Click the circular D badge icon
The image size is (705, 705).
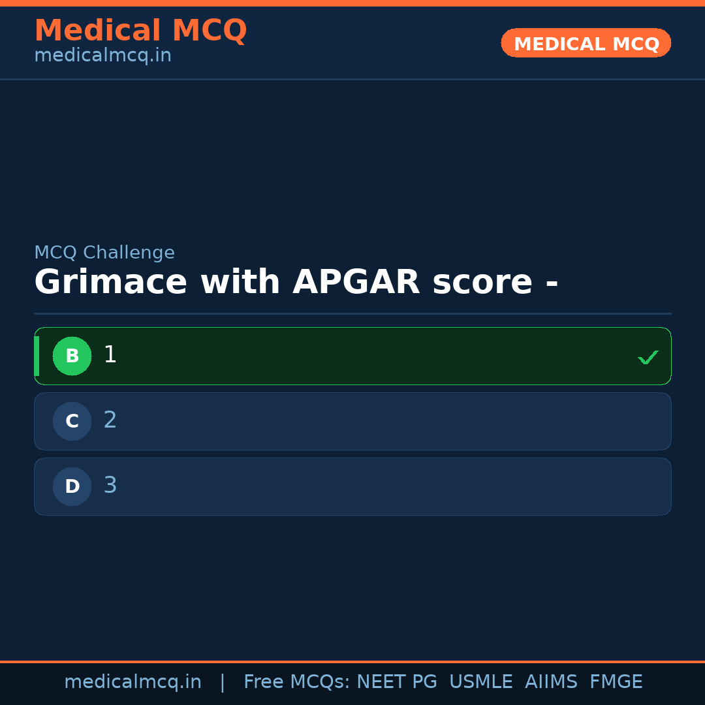72,486
